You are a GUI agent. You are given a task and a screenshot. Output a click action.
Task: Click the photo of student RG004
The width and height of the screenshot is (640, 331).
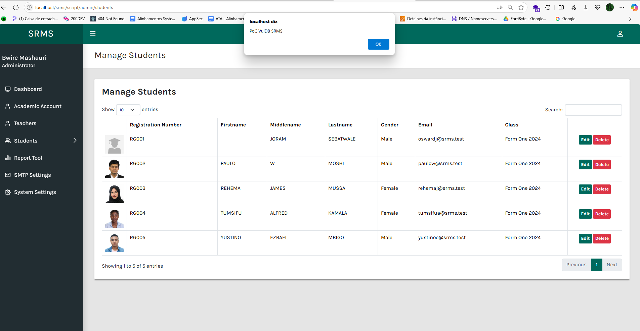pyautogui.click(x=114, y=218)
